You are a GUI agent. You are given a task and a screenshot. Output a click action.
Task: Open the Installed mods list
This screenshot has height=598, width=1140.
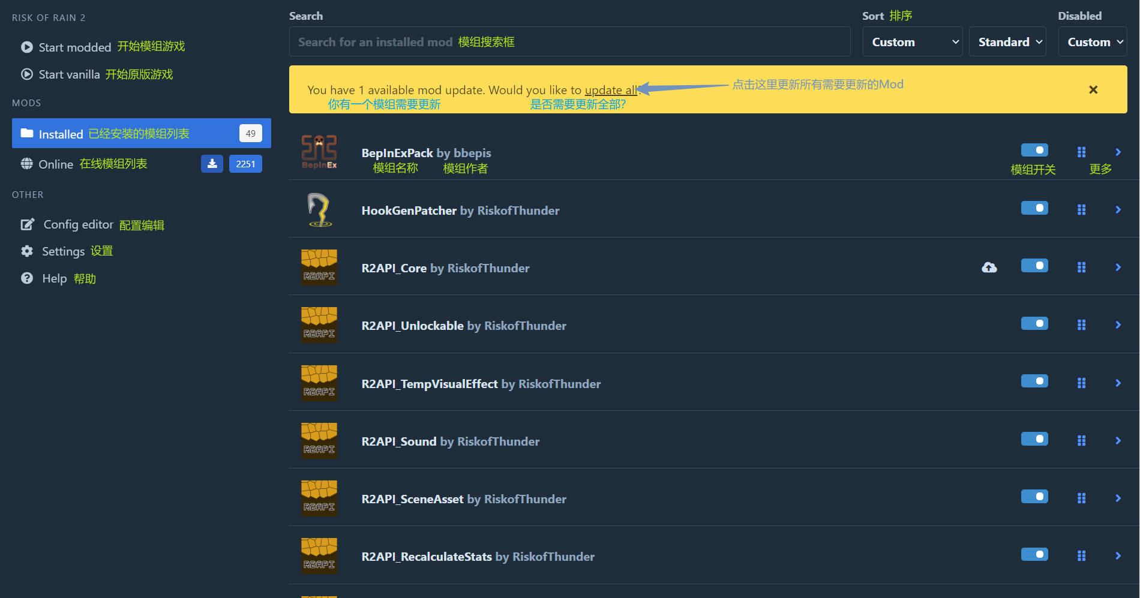[x=142, y=133]
